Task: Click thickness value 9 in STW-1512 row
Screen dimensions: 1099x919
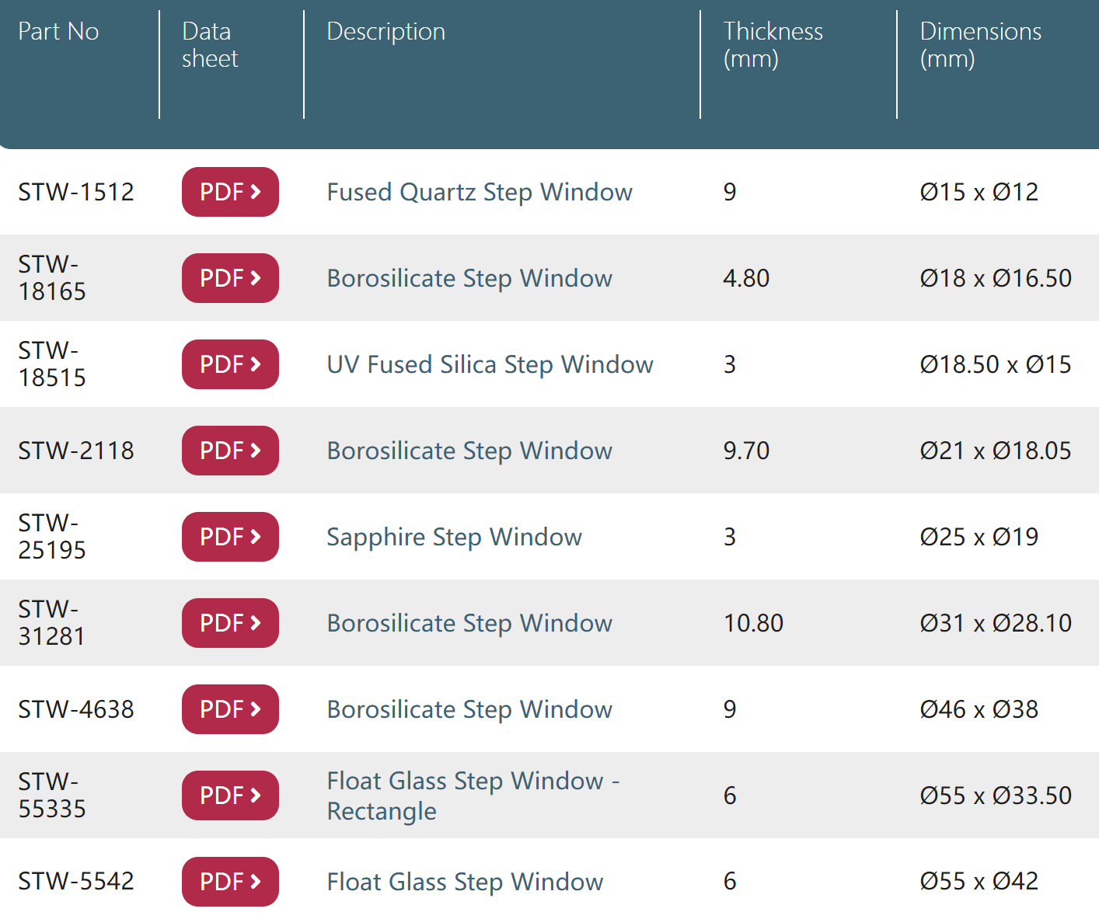Action: pos(730,192)
